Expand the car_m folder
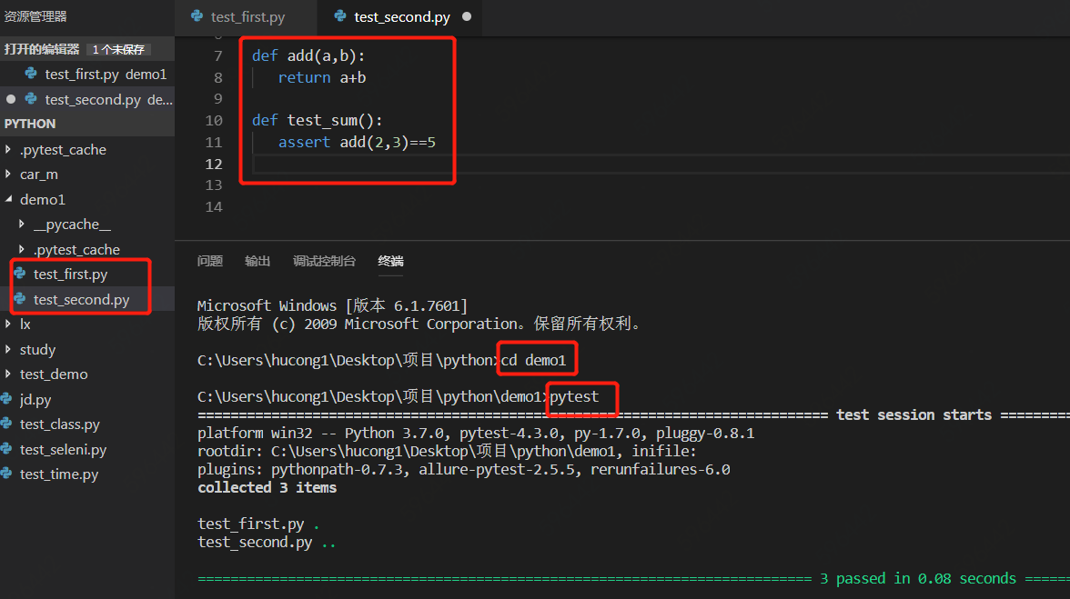The height and width of the screenshot is (599, 1070). (9, 175)
